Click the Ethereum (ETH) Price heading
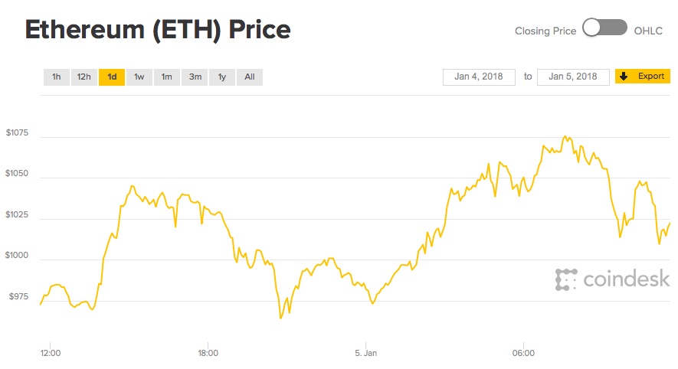Image resolution: width=678 pixels, height=369 pixels. 158,30
